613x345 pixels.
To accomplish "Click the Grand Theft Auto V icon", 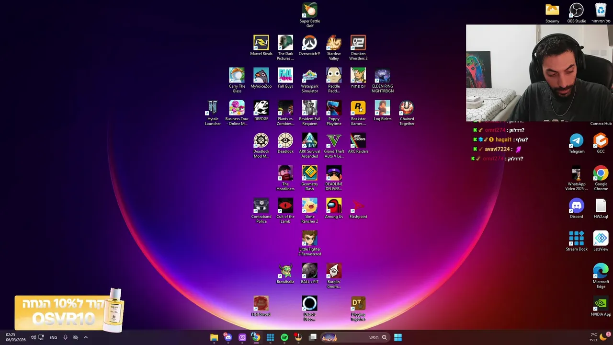I will pyautogui.click(x=334, y=146).
